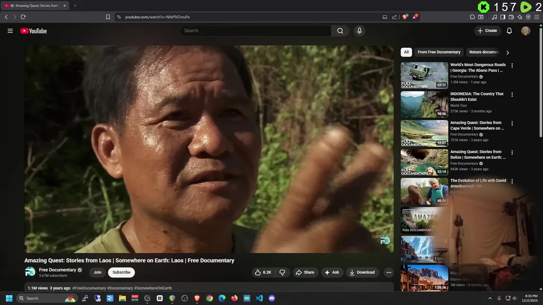Subscribe to Free Documentary channel
This screenshot has width=543, height=305.
121,272
